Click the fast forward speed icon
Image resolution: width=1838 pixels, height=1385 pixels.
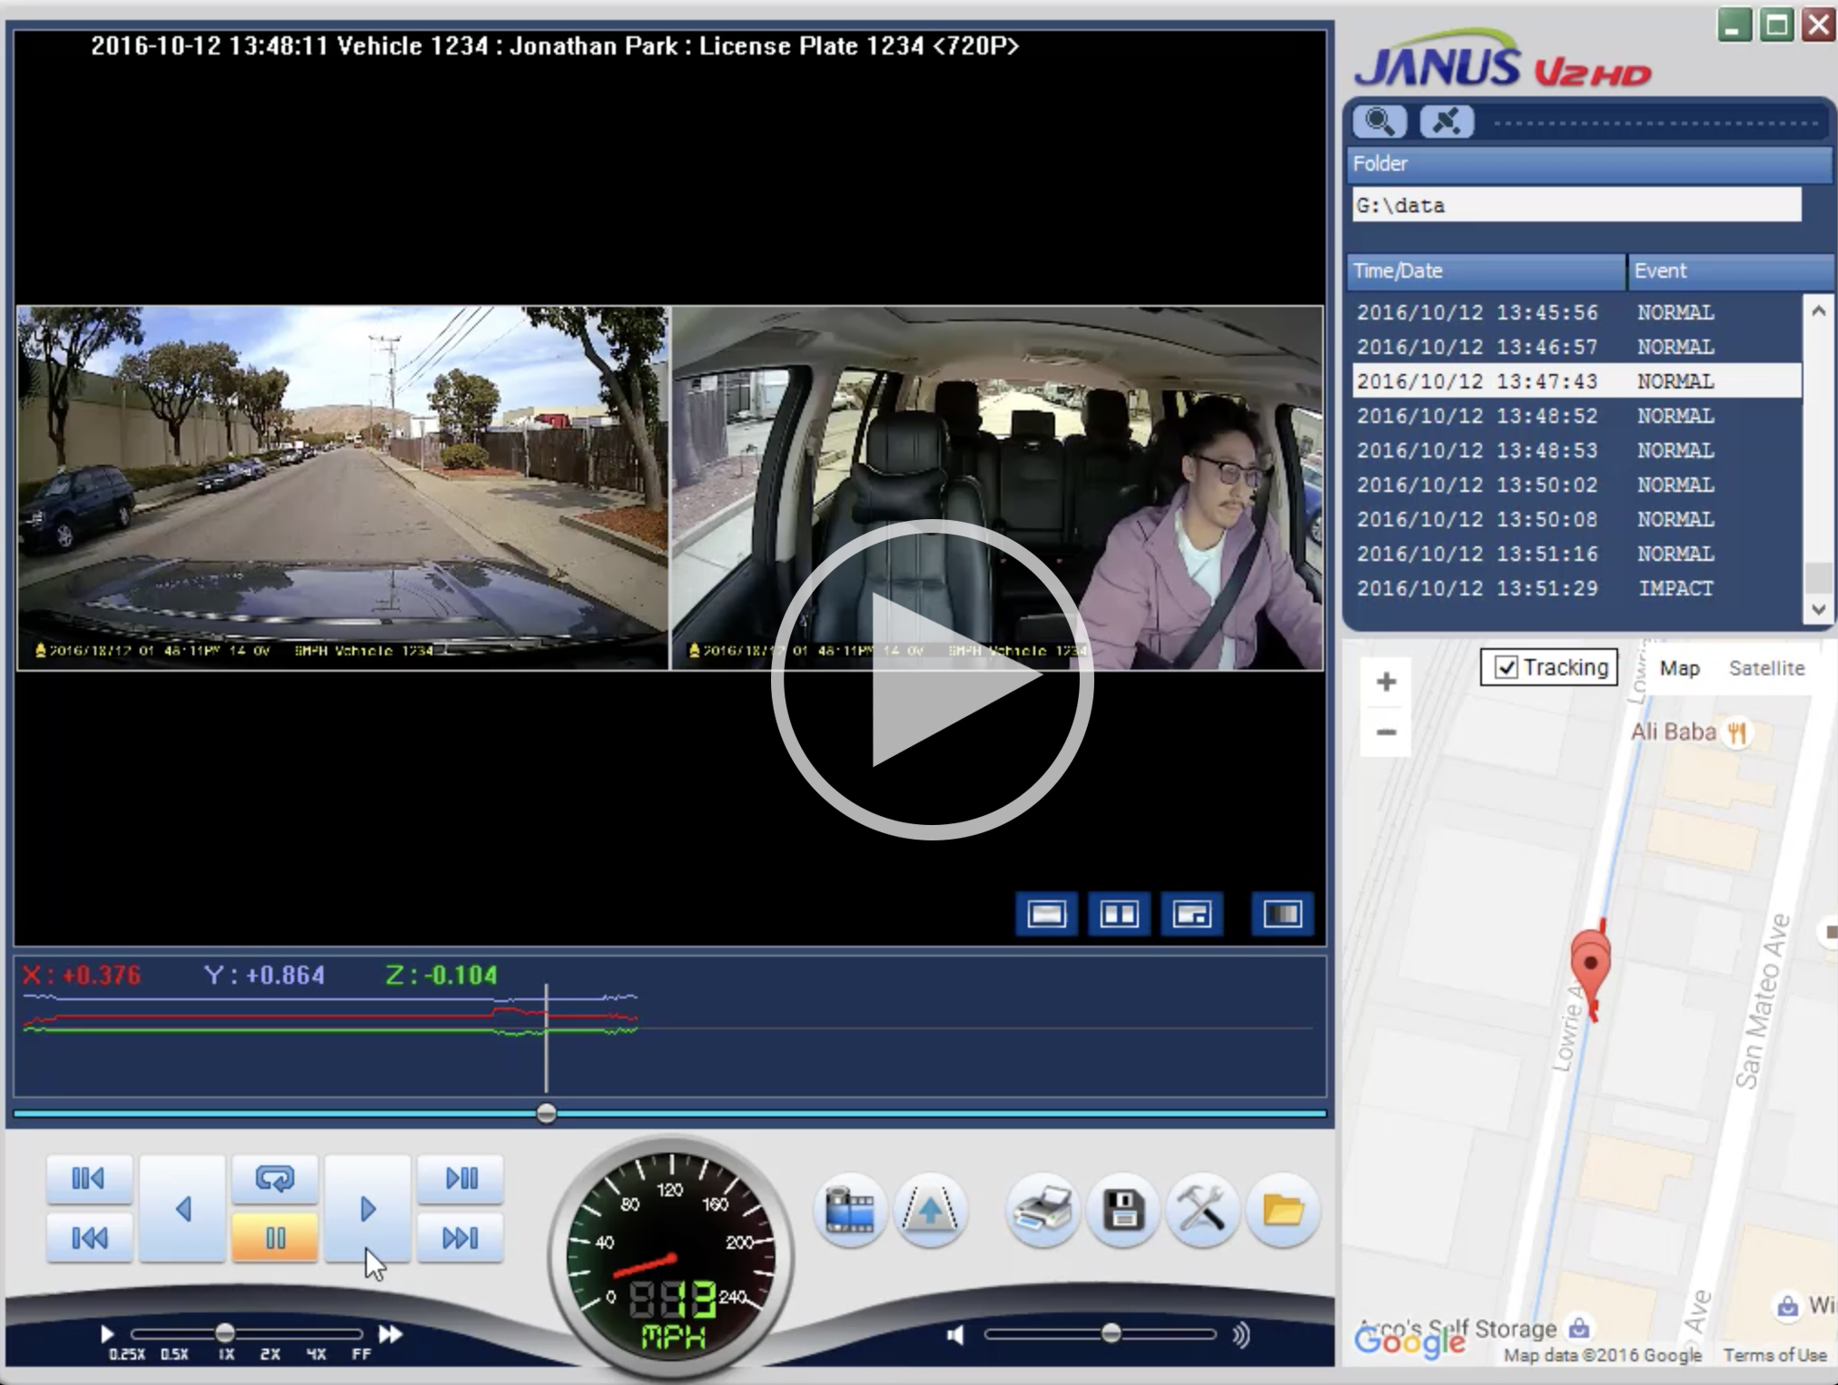click(x=390, y=1334)
